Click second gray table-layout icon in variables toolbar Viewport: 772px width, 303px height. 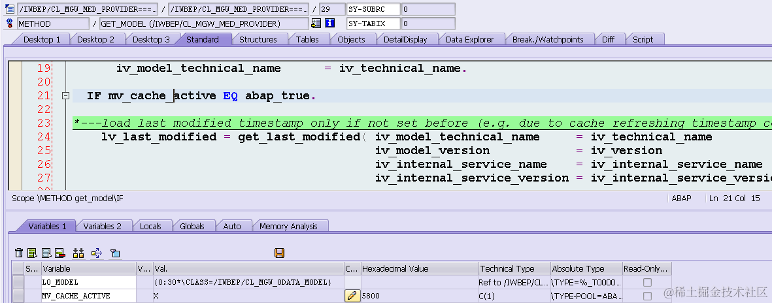[46, 253]
